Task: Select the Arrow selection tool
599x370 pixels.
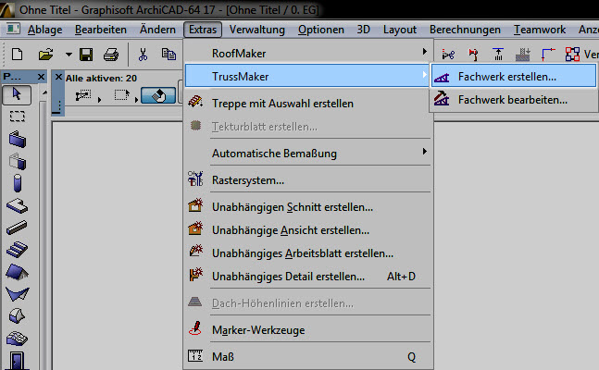Action: pyautogui.click(x=17, y=95)
